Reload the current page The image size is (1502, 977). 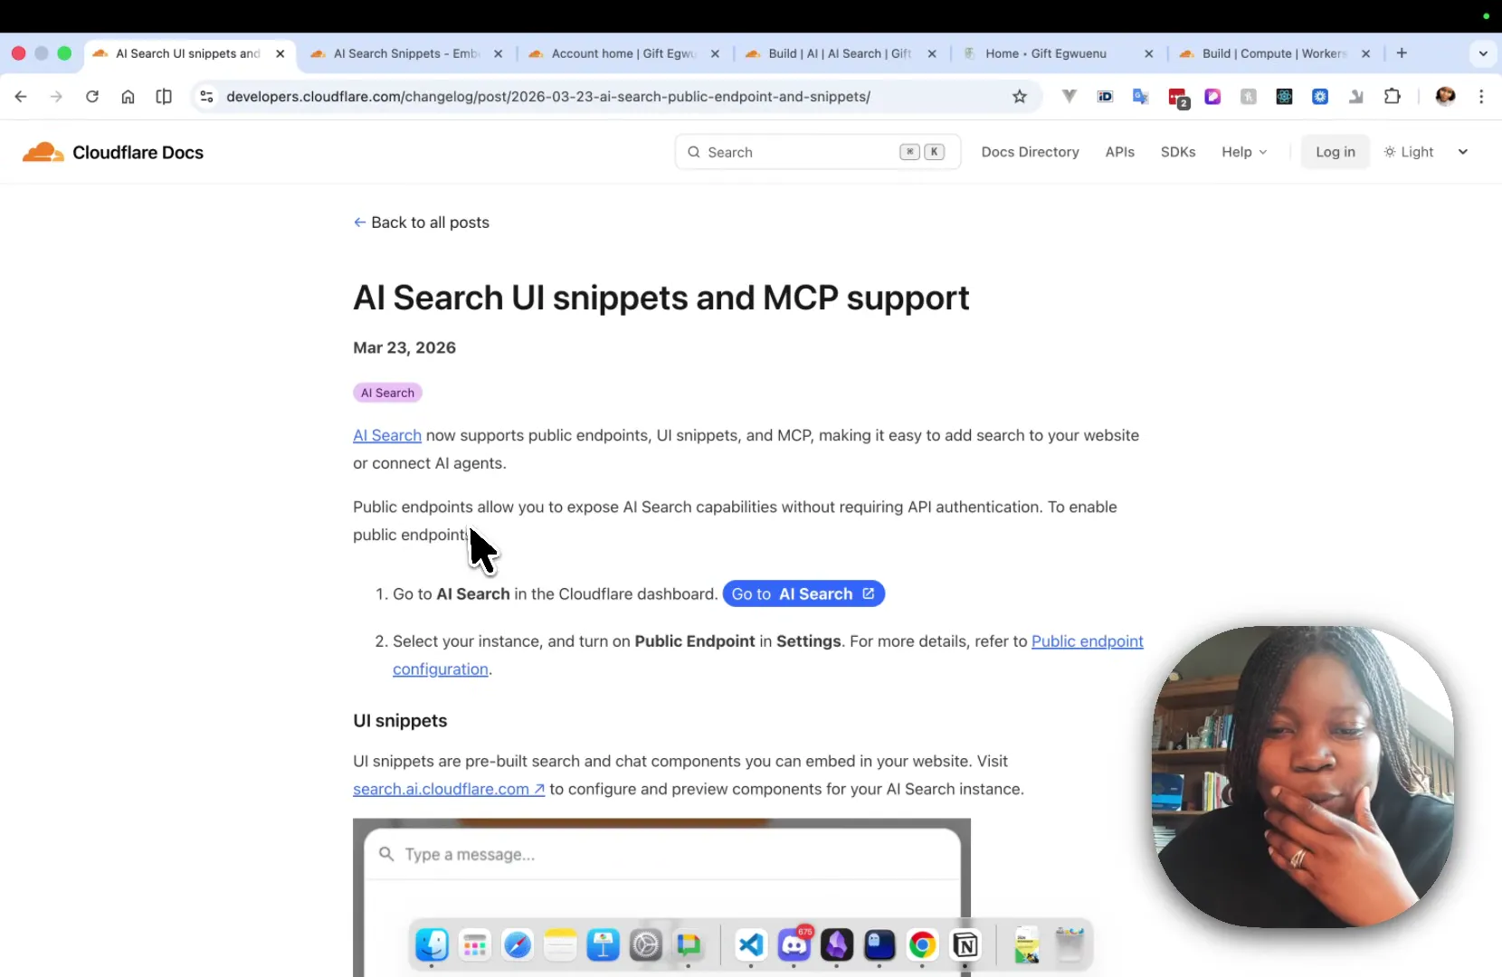coord(91,97)
